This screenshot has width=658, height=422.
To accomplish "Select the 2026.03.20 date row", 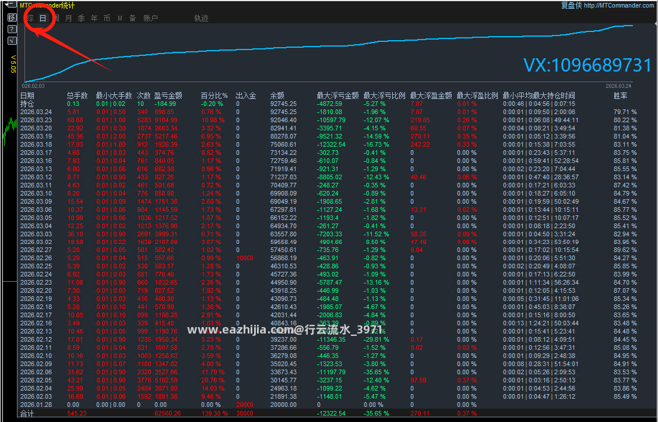I will (329, 128).
